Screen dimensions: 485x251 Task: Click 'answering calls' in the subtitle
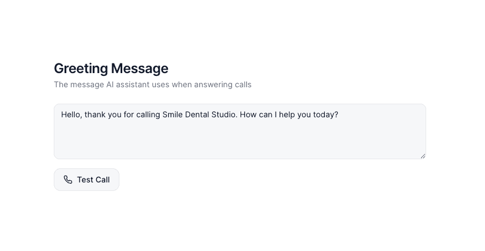tap(222, 84)
